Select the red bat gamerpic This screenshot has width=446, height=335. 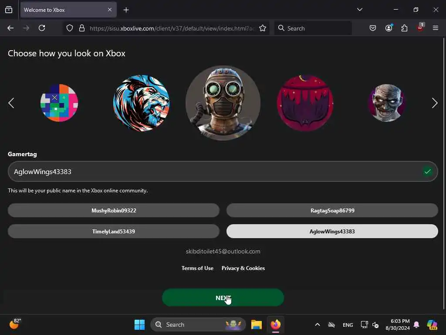(305, 103)
